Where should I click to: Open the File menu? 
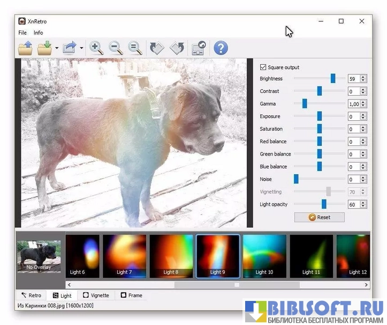tap(22, 33)
